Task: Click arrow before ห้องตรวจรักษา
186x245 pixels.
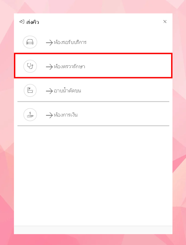Action: coord(49,67)
